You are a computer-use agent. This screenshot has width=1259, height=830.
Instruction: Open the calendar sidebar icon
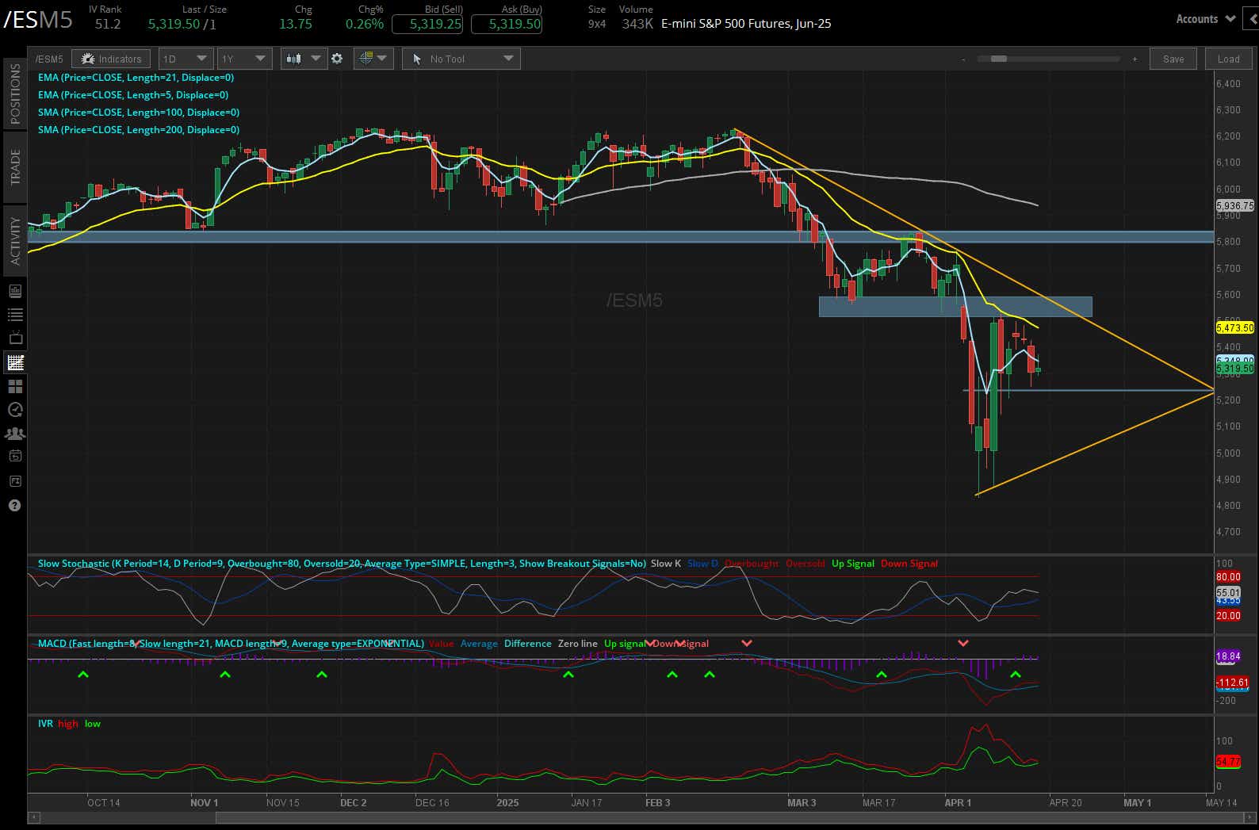(x=14, y=456)
